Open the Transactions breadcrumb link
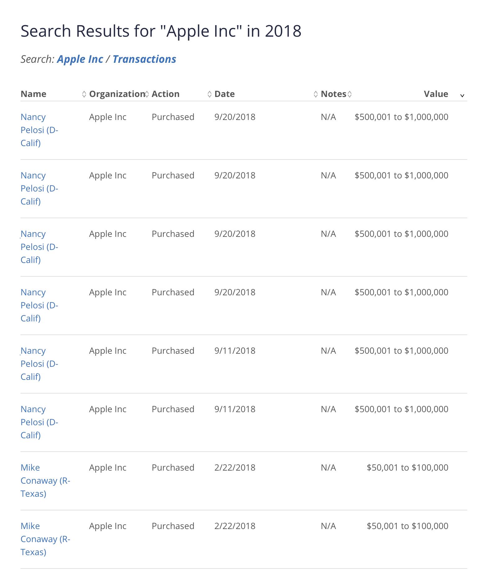The image size is (489, 571). pos(144,59)
